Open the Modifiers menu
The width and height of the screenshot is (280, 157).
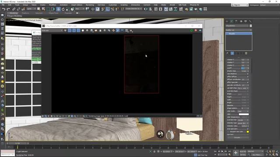click(x=52, y=5)
